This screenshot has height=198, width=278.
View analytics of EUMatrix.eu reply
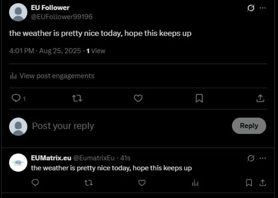click(195, 183)
